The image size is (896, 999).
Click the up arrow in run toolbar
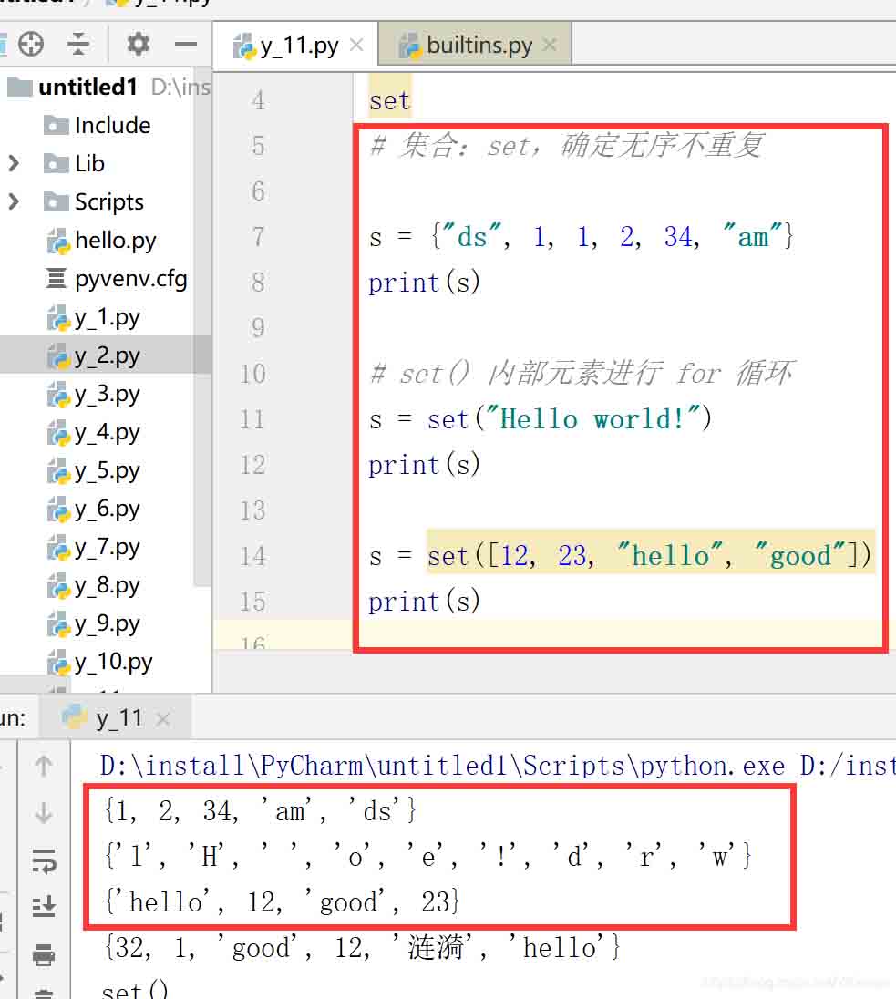44,766
